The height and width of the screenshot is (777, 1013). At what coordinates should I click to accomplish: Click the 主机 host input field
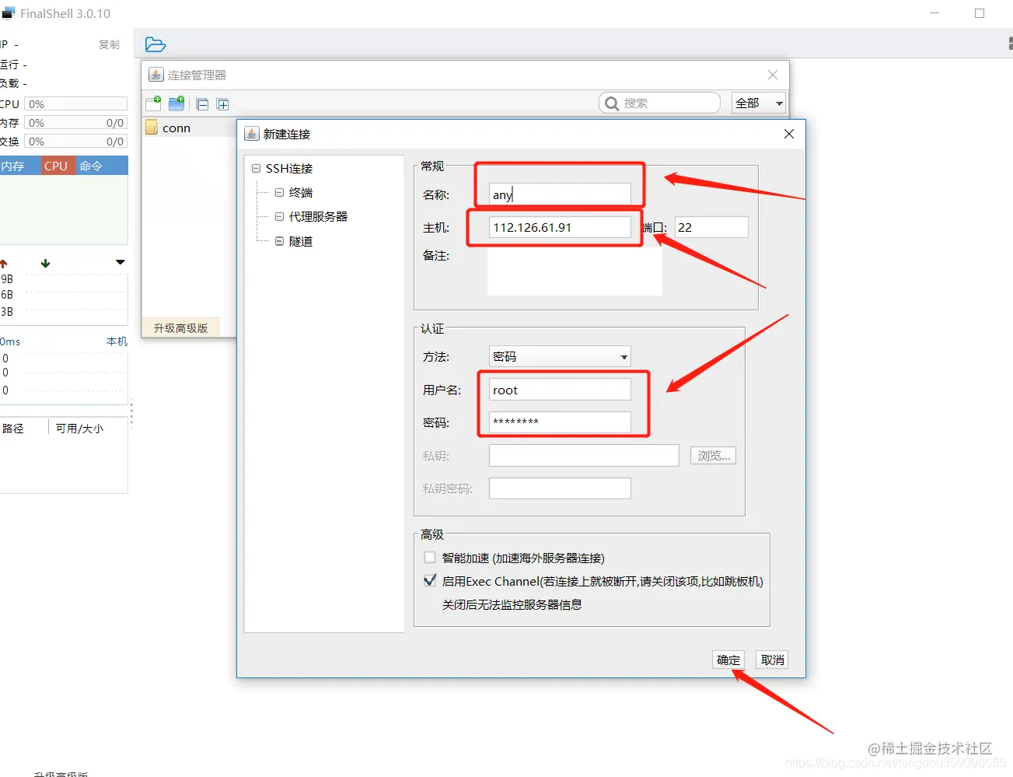[560, 227]
